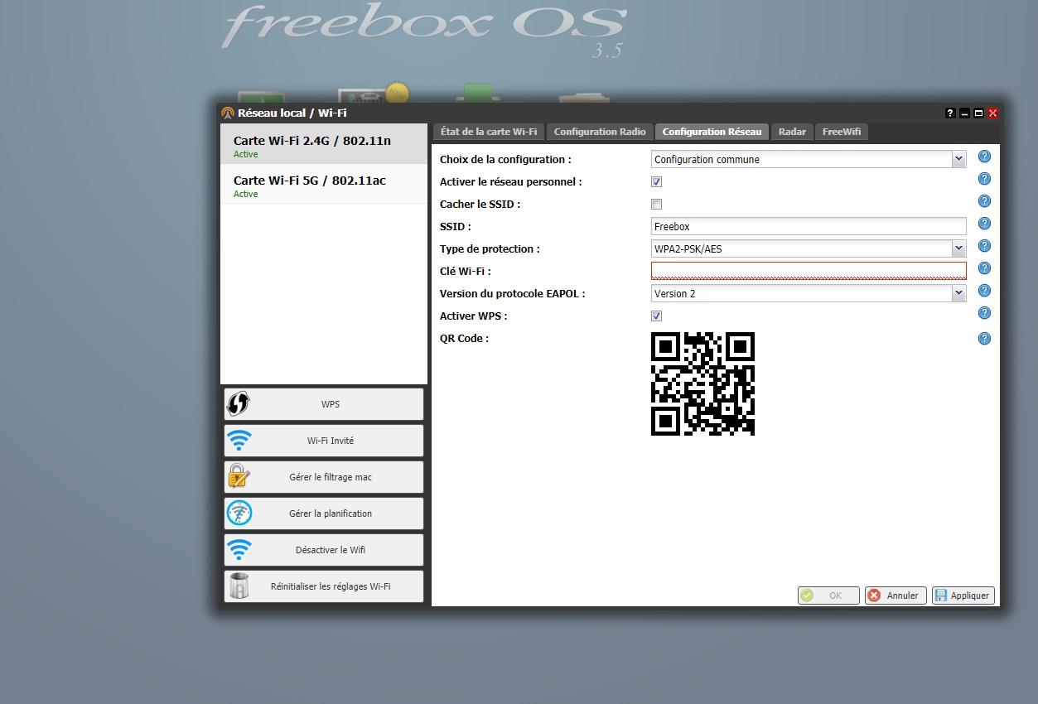The height and width of the screenshot is (704, 1038).
Task: Click the Wi-Fi Invité signal icon
Action: 239,440
